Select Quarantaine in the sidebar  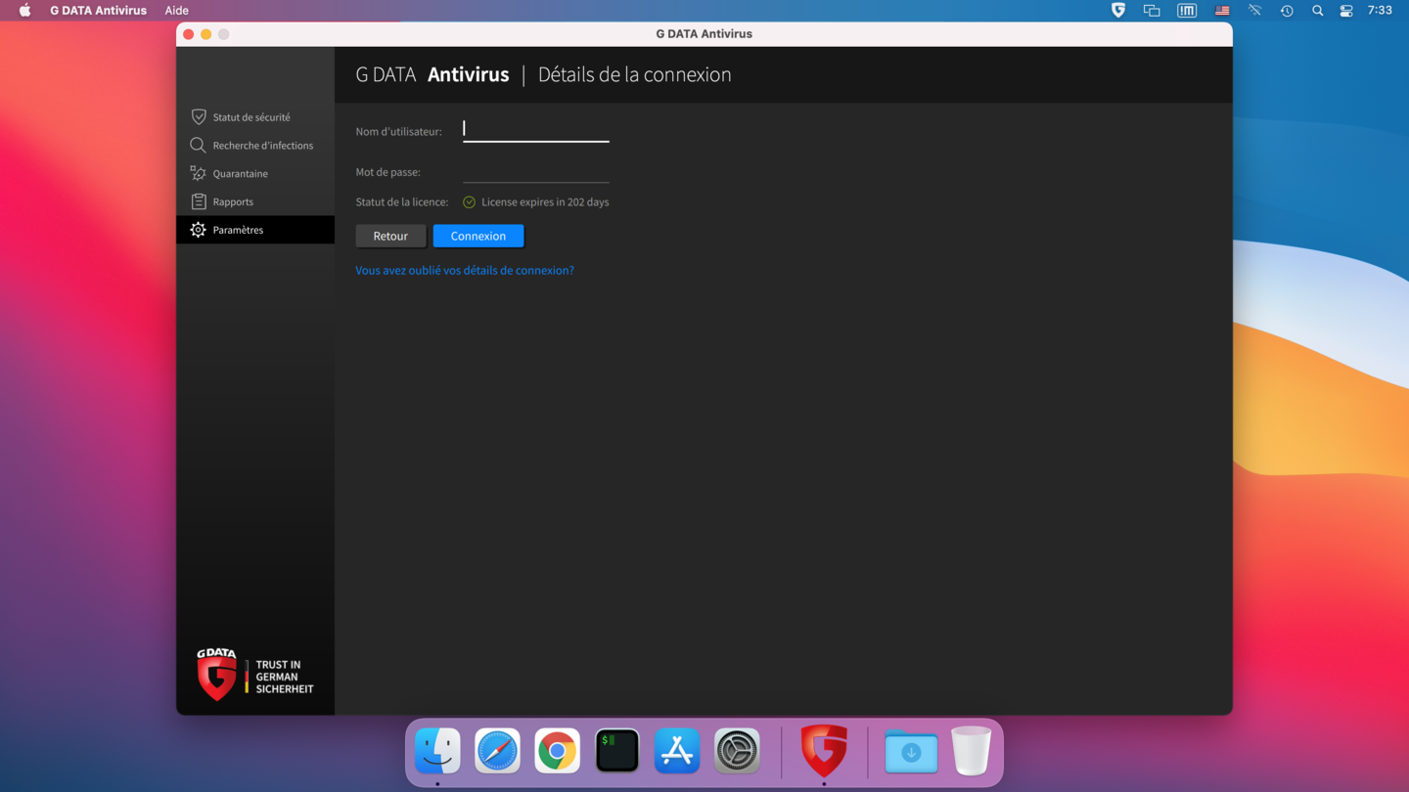tap(255, 173)
